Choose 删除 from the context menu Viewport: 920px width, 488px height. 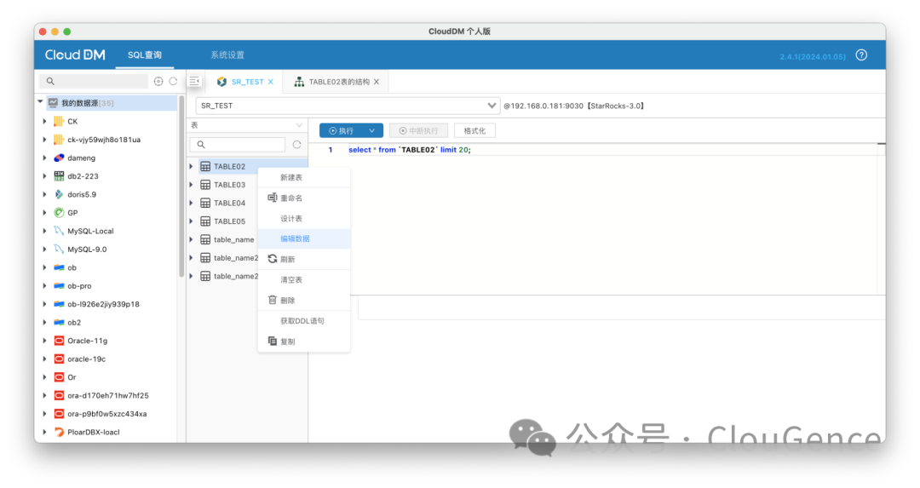304,301
